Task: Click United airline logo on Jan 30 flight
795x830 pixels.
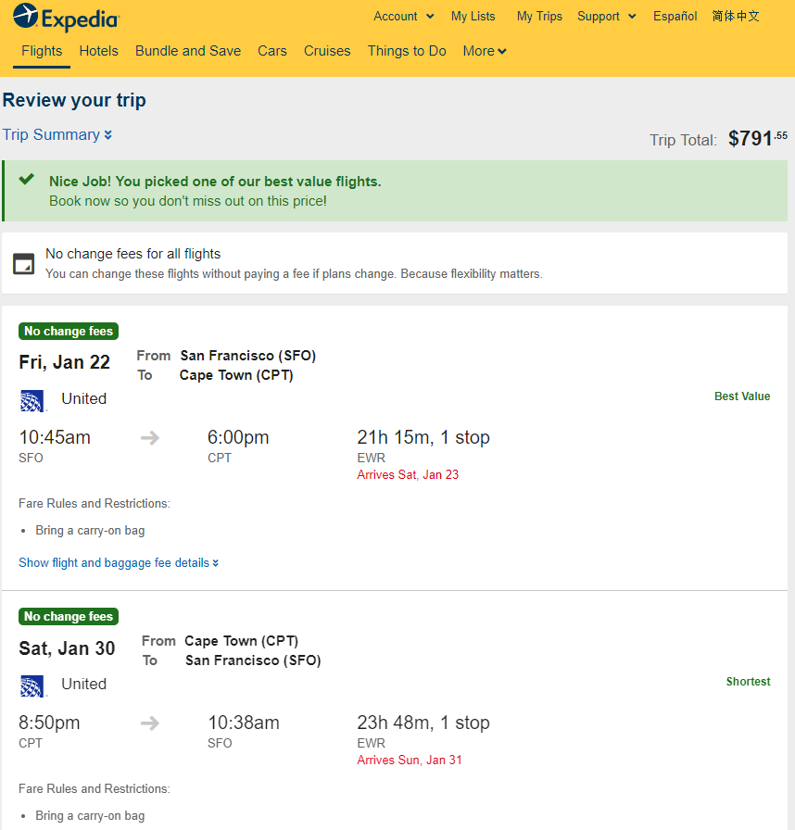Action: (32, 686)
